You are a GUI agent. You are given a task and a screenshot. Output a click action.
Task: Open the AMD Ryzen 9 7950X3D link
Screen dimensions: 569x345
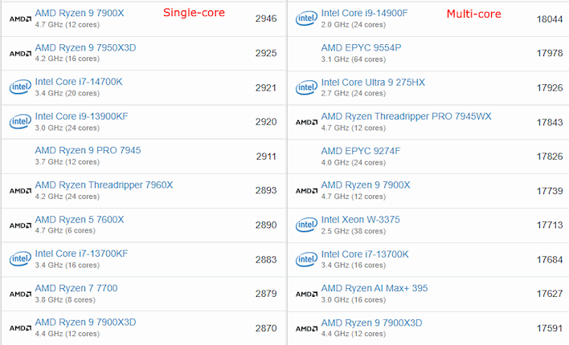85,48
